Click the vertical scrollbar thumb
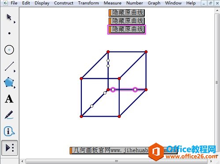The height and width of the screenshot is (164, 220). click(217, 83)
